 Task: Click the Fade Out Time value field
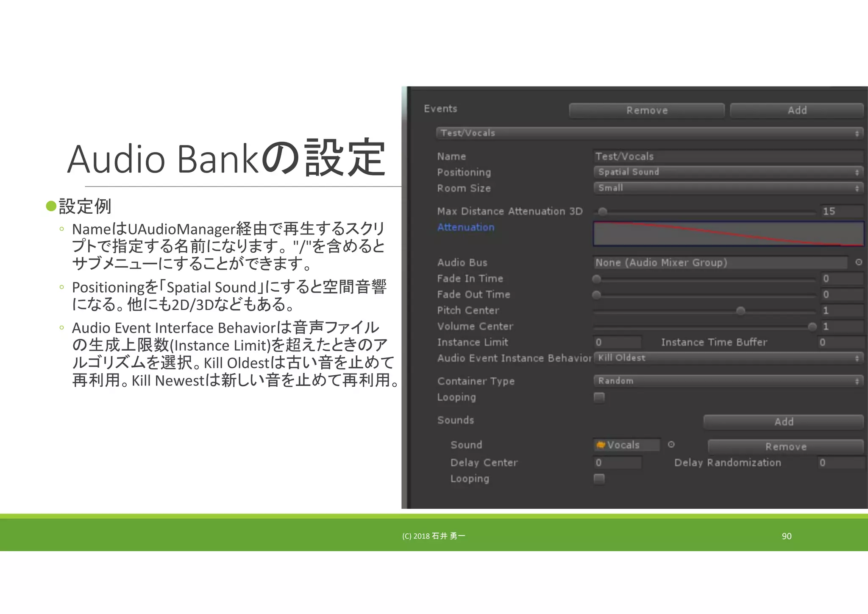842,294
